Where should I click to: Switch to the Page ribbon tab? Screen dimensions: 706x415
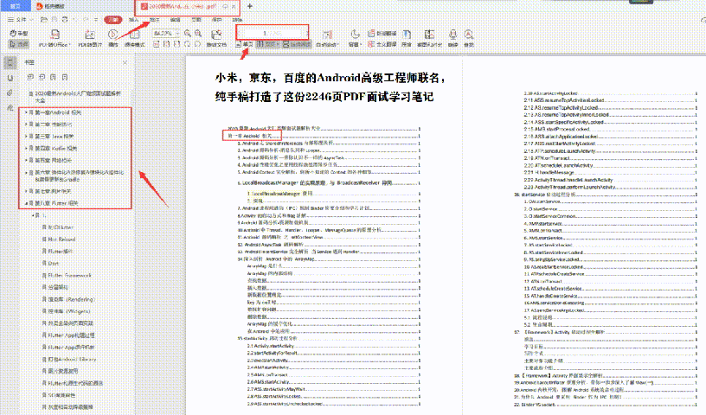point(196,20)
